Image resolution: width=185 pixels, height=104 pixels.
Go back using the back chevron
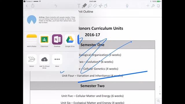click(27, 6)
